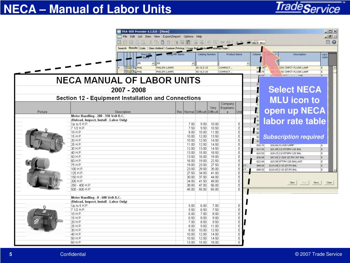This screenshot has width=350, height=263.
Task: Click the Copy toolbar icon beside scissors
Action: (157, 42)
